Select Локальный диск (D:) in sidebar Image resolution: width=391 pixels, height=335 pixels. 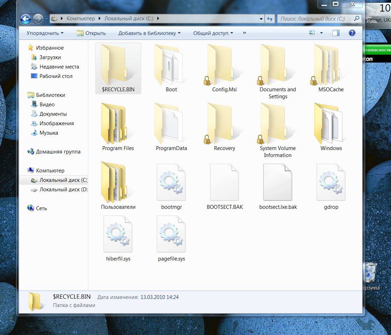click(x=63, y=190)
